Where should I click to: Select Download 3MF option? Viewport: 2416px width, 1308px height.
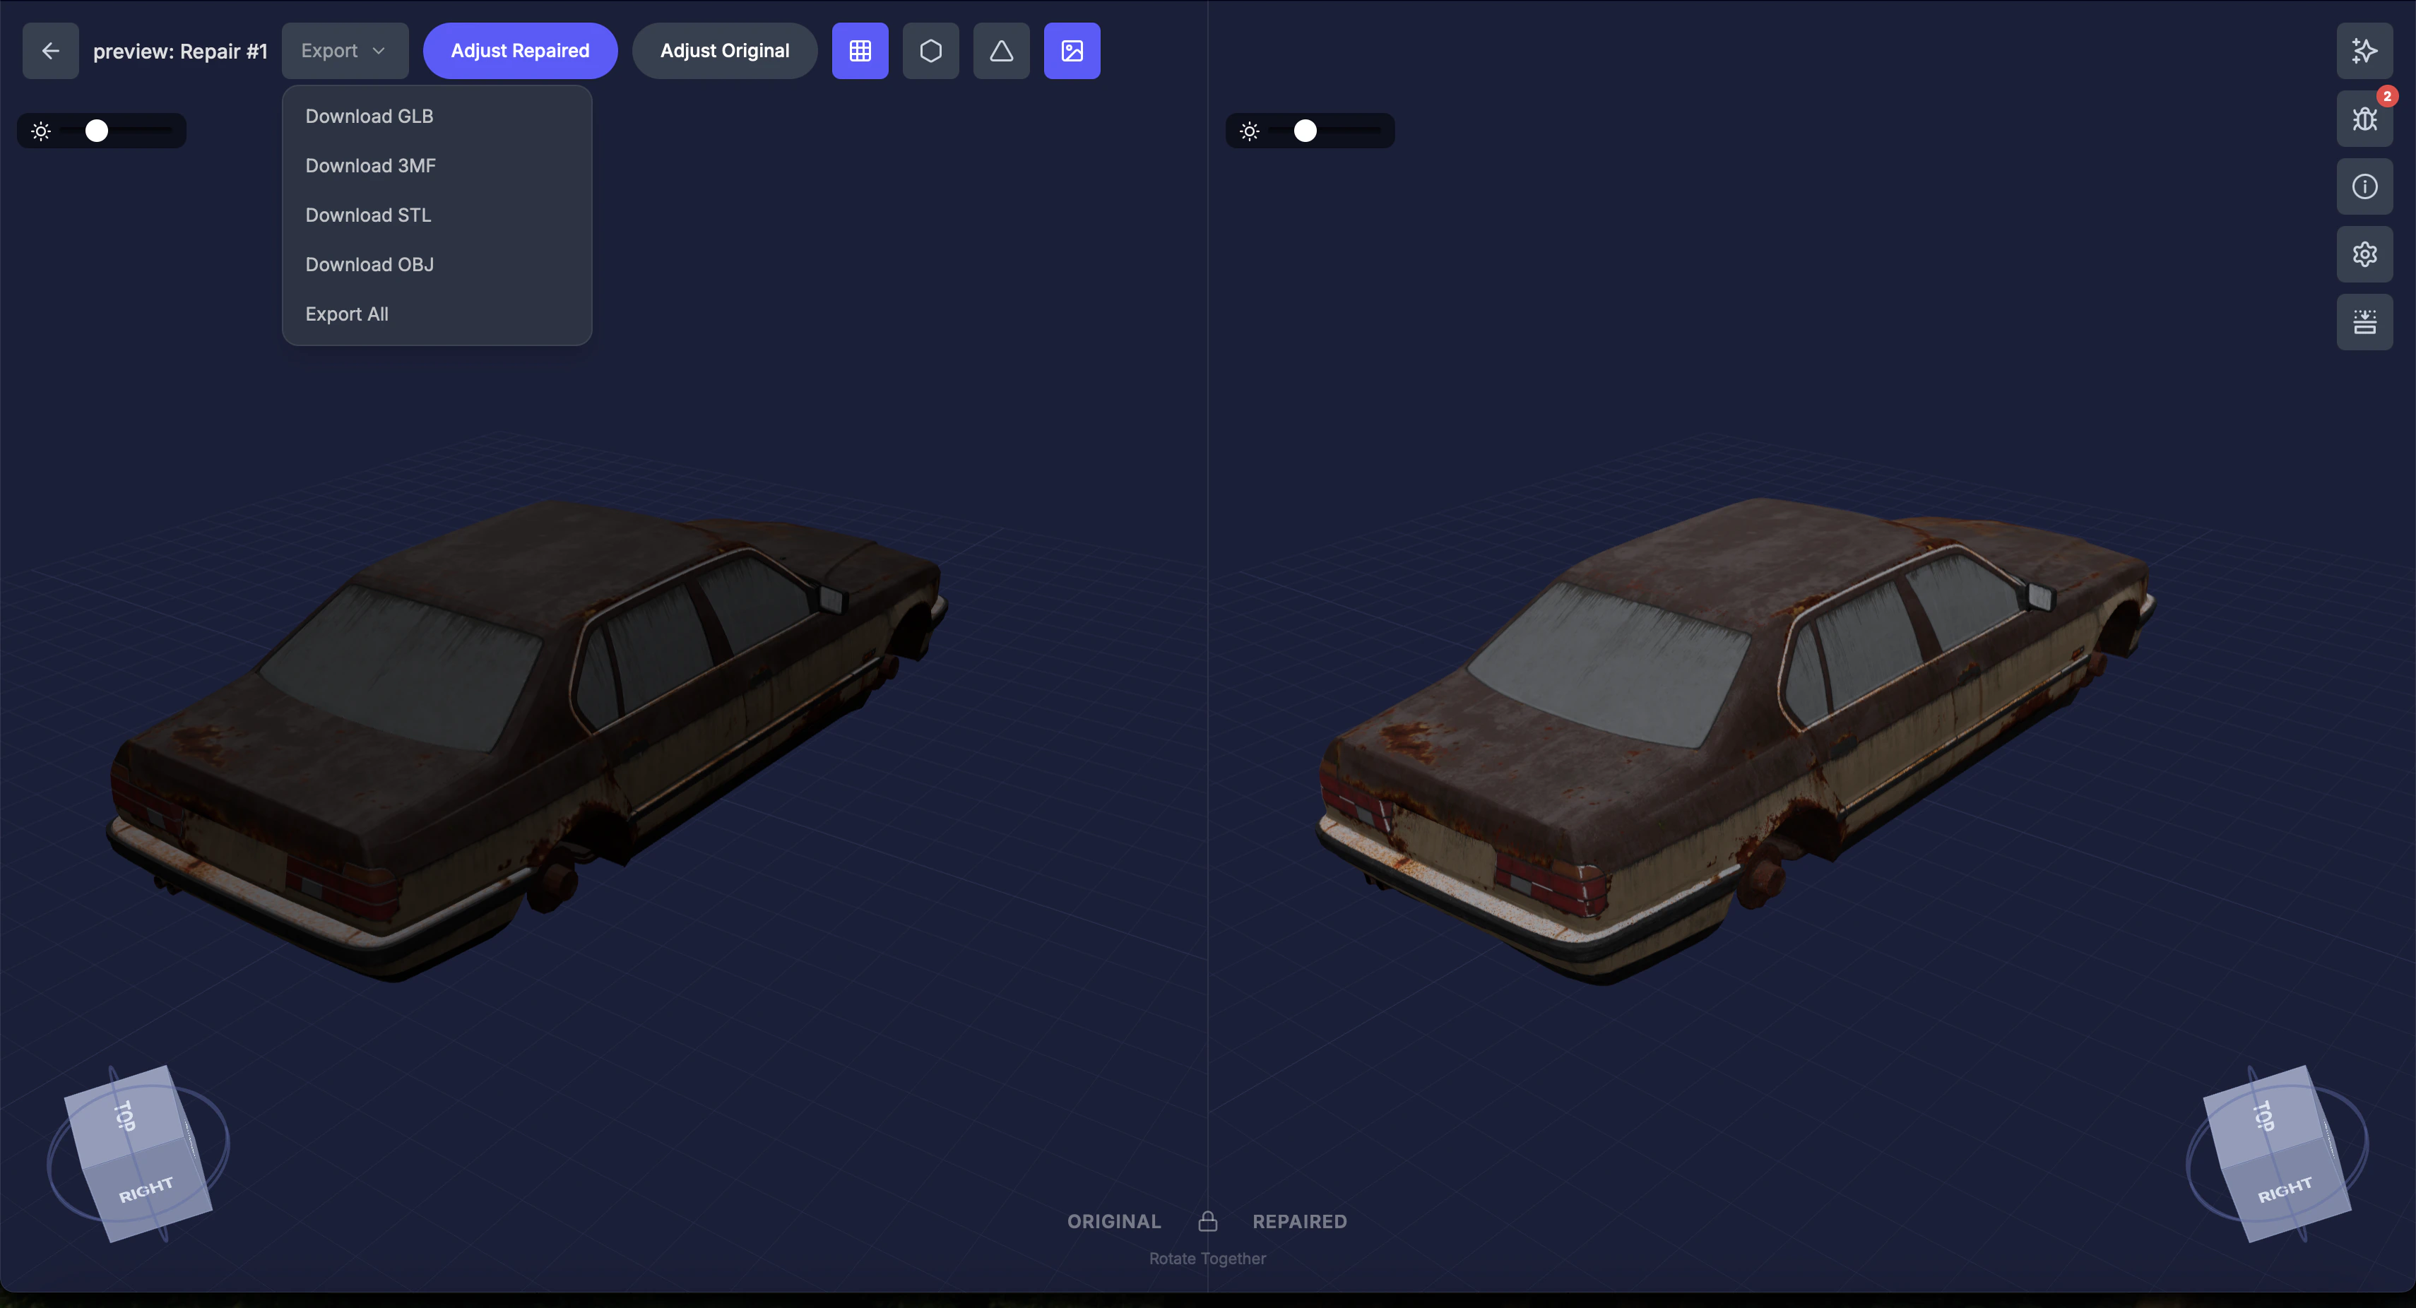pos(369,166)
